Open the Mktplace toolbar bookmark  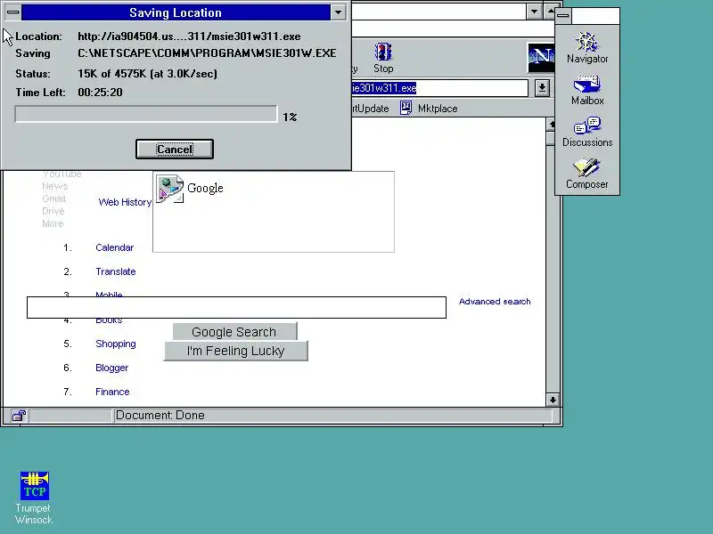tap(429, 109)
